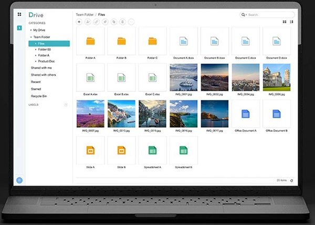Select IMG_0017.jpg night coast thumbnail
The width and height of the screenshot is (315, 225).
pyautogui.click(x=215, y=114)
